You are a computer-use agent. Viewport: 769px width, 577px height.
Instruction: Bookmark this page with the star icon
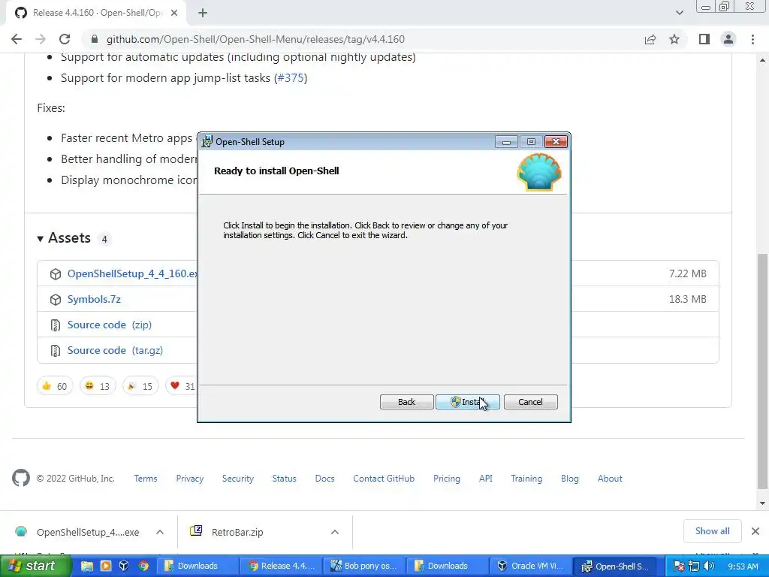[674, 39]
